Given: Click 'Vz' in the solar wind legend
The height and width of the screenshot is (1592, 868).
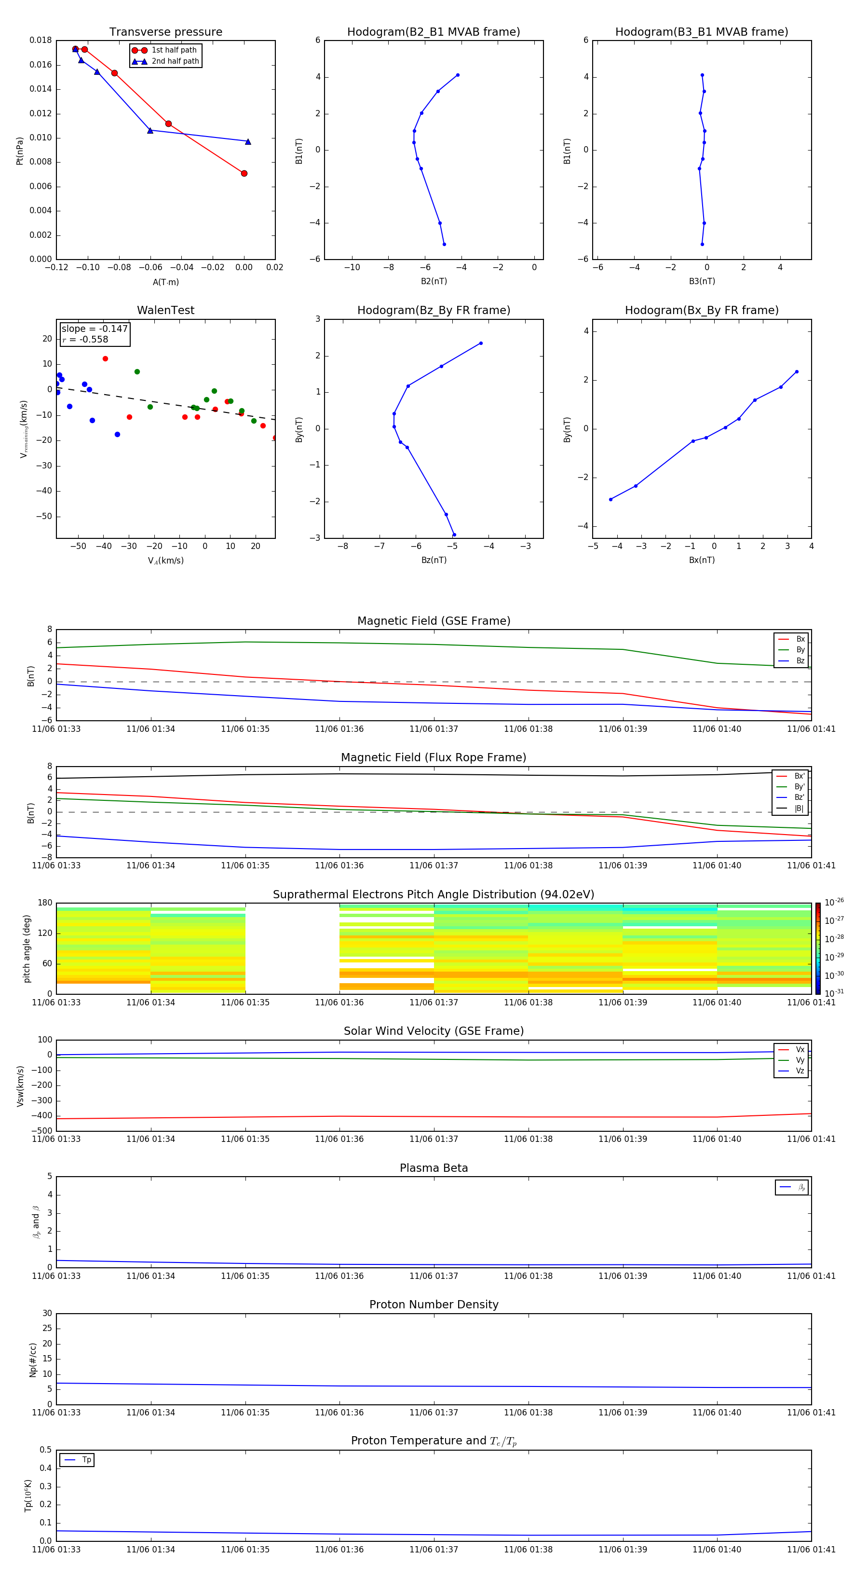Looking at the screenshot, I should [792, 1071].
